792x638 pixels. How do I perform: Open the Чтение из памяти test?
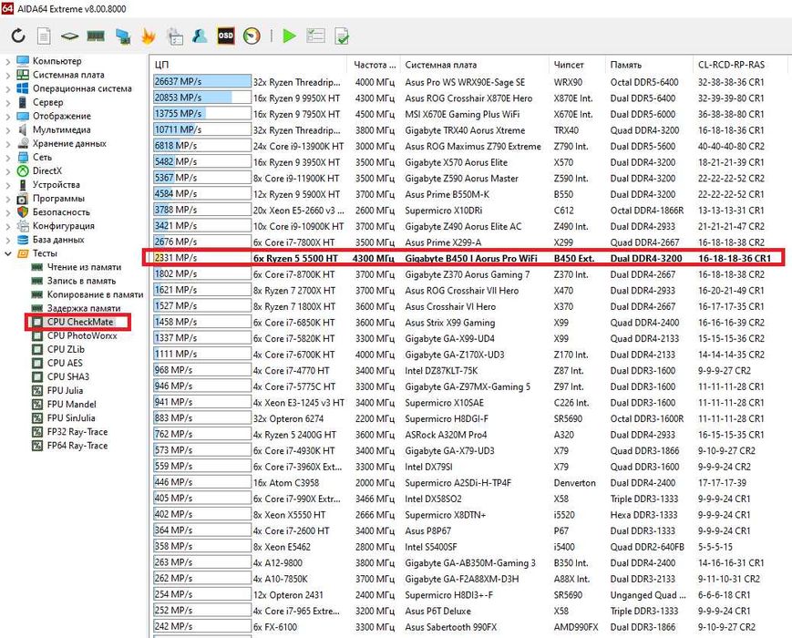(x=85, y=267)
